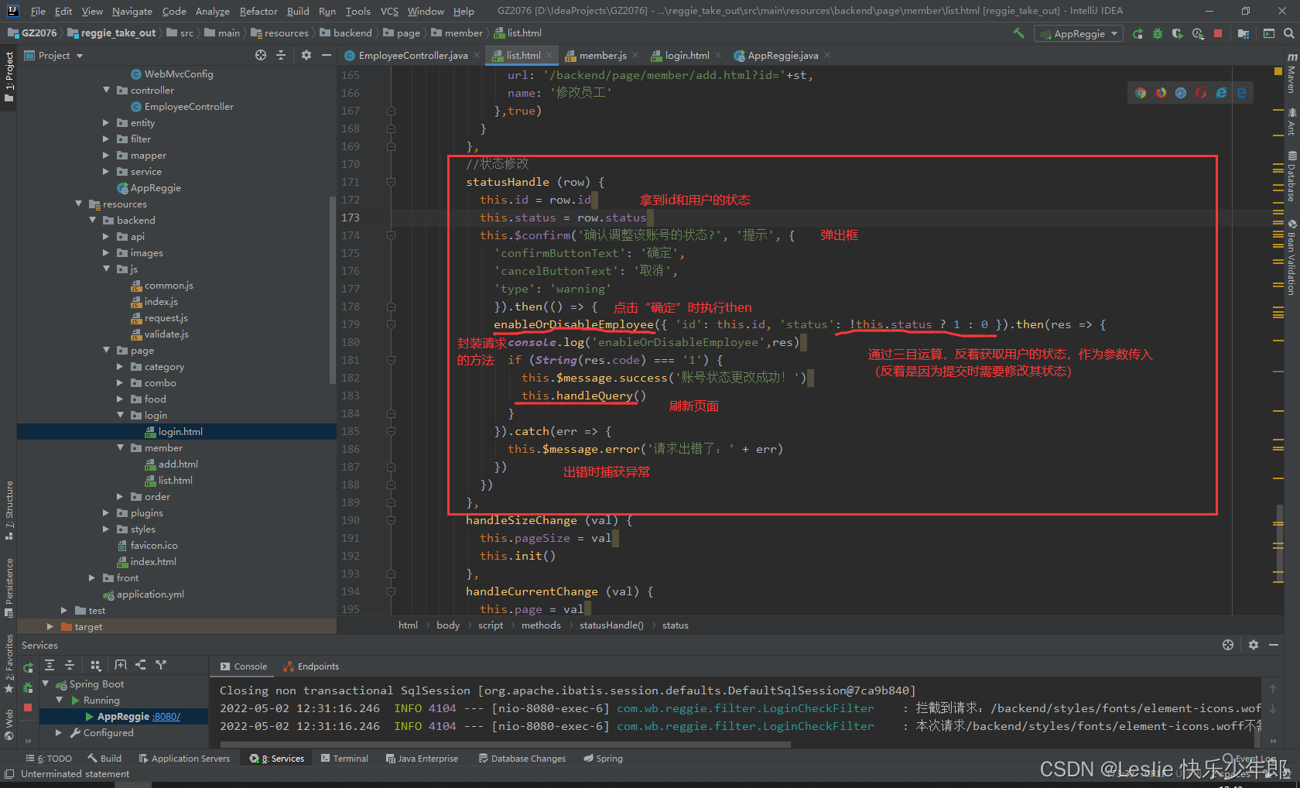Open Project panel settings gear
The width and height of the screenshot is (1300, 788).
tap(306, 55)
